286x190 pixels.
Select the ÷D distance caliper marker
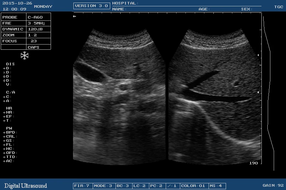(7, 81)
